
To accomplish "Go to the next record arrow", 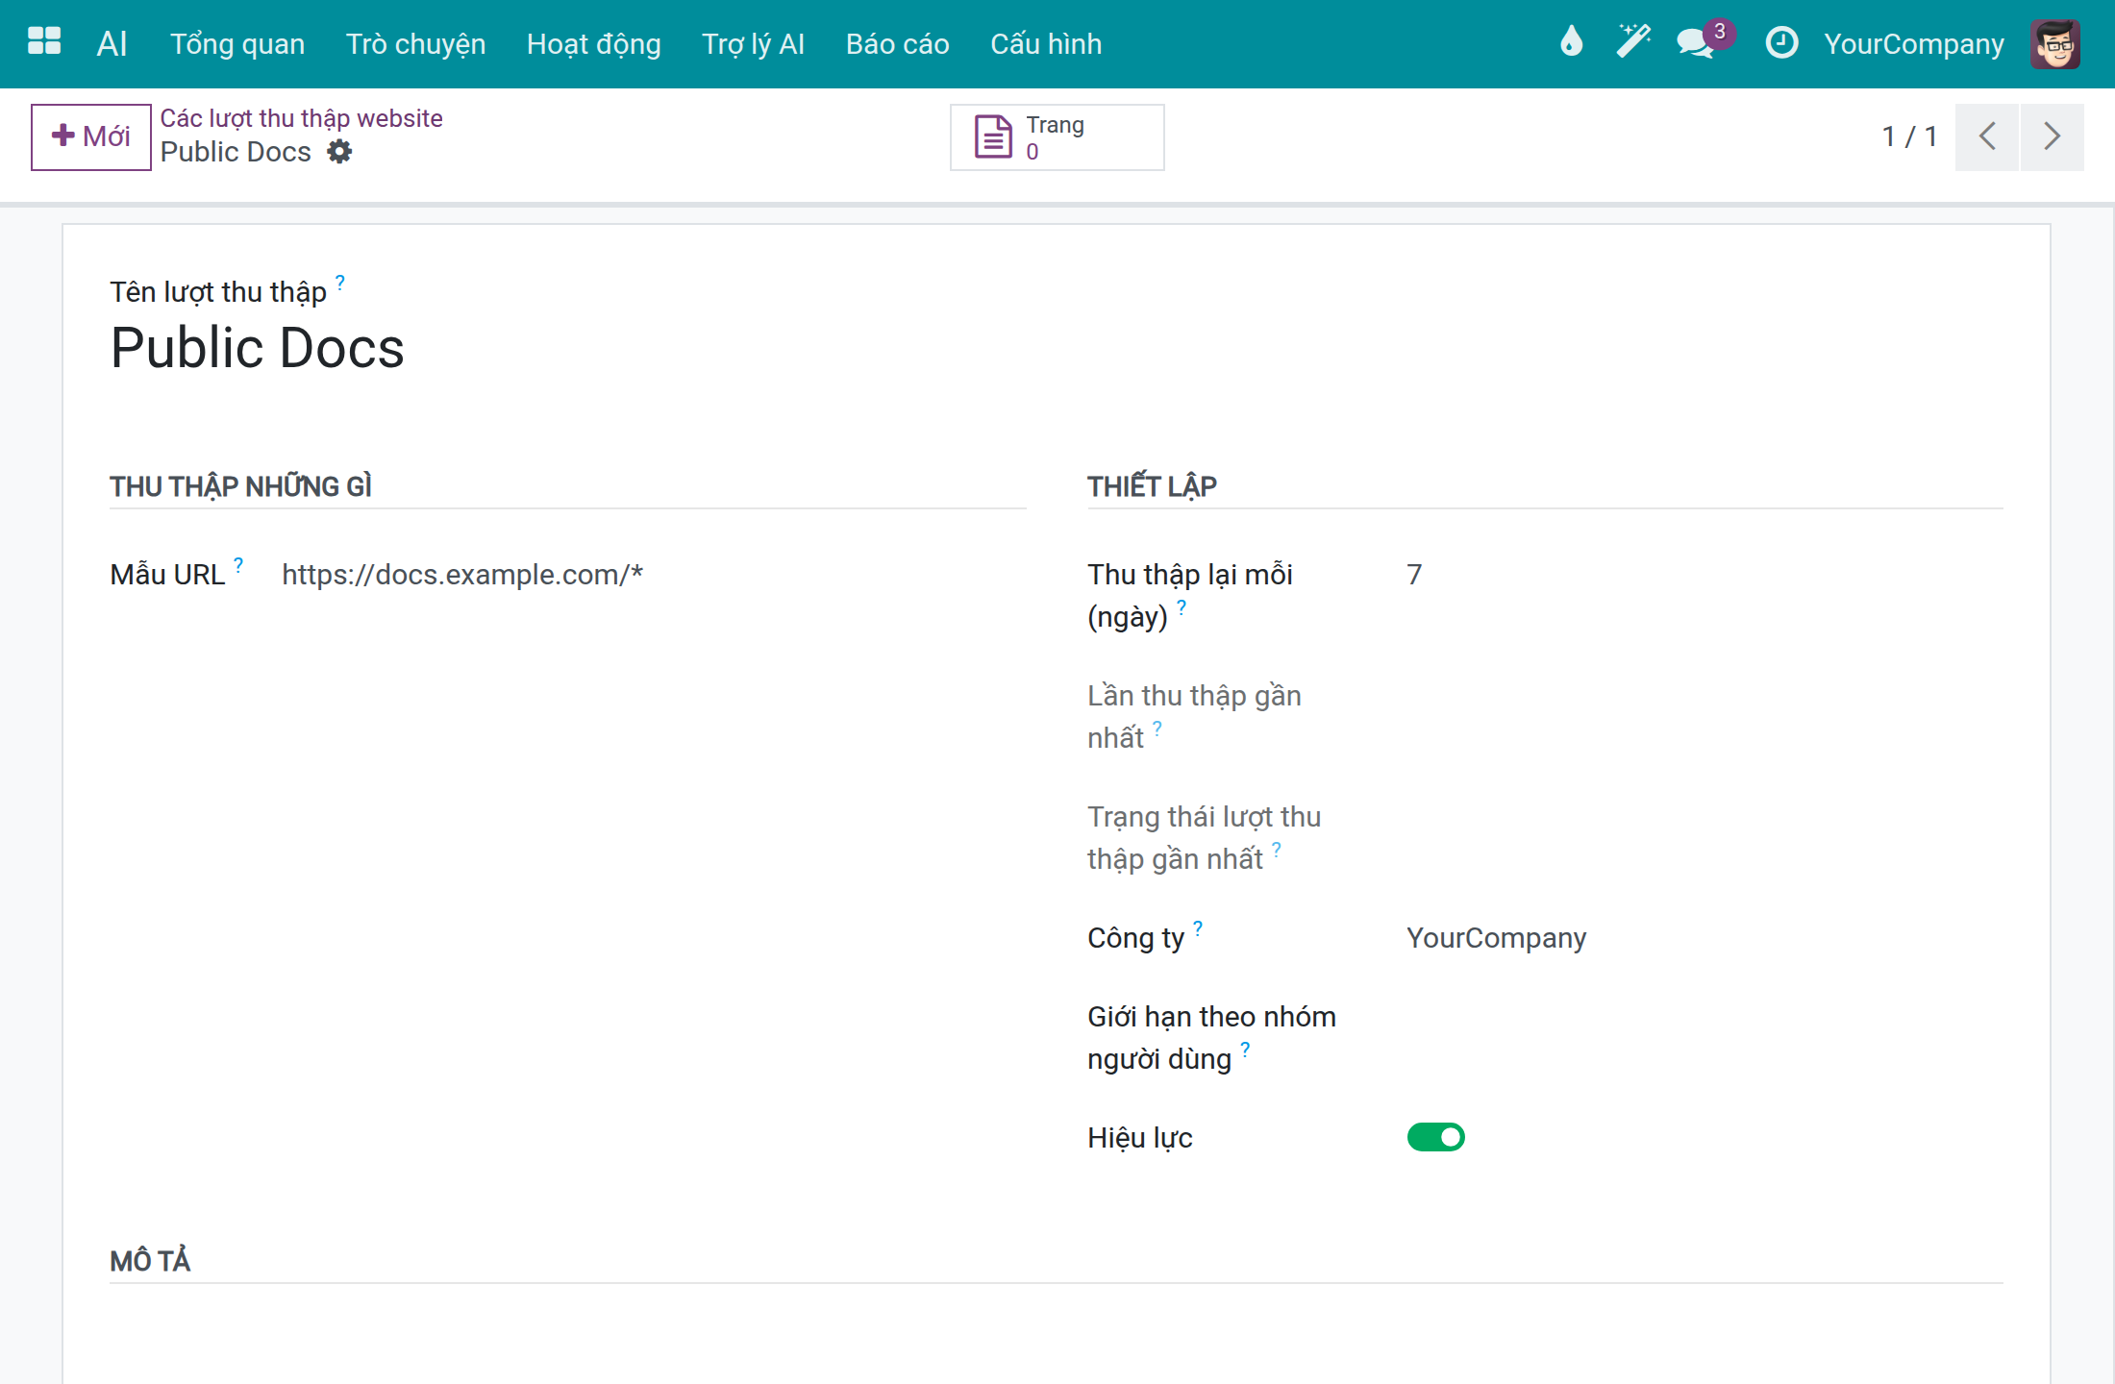I will [x=2052, y=136].
